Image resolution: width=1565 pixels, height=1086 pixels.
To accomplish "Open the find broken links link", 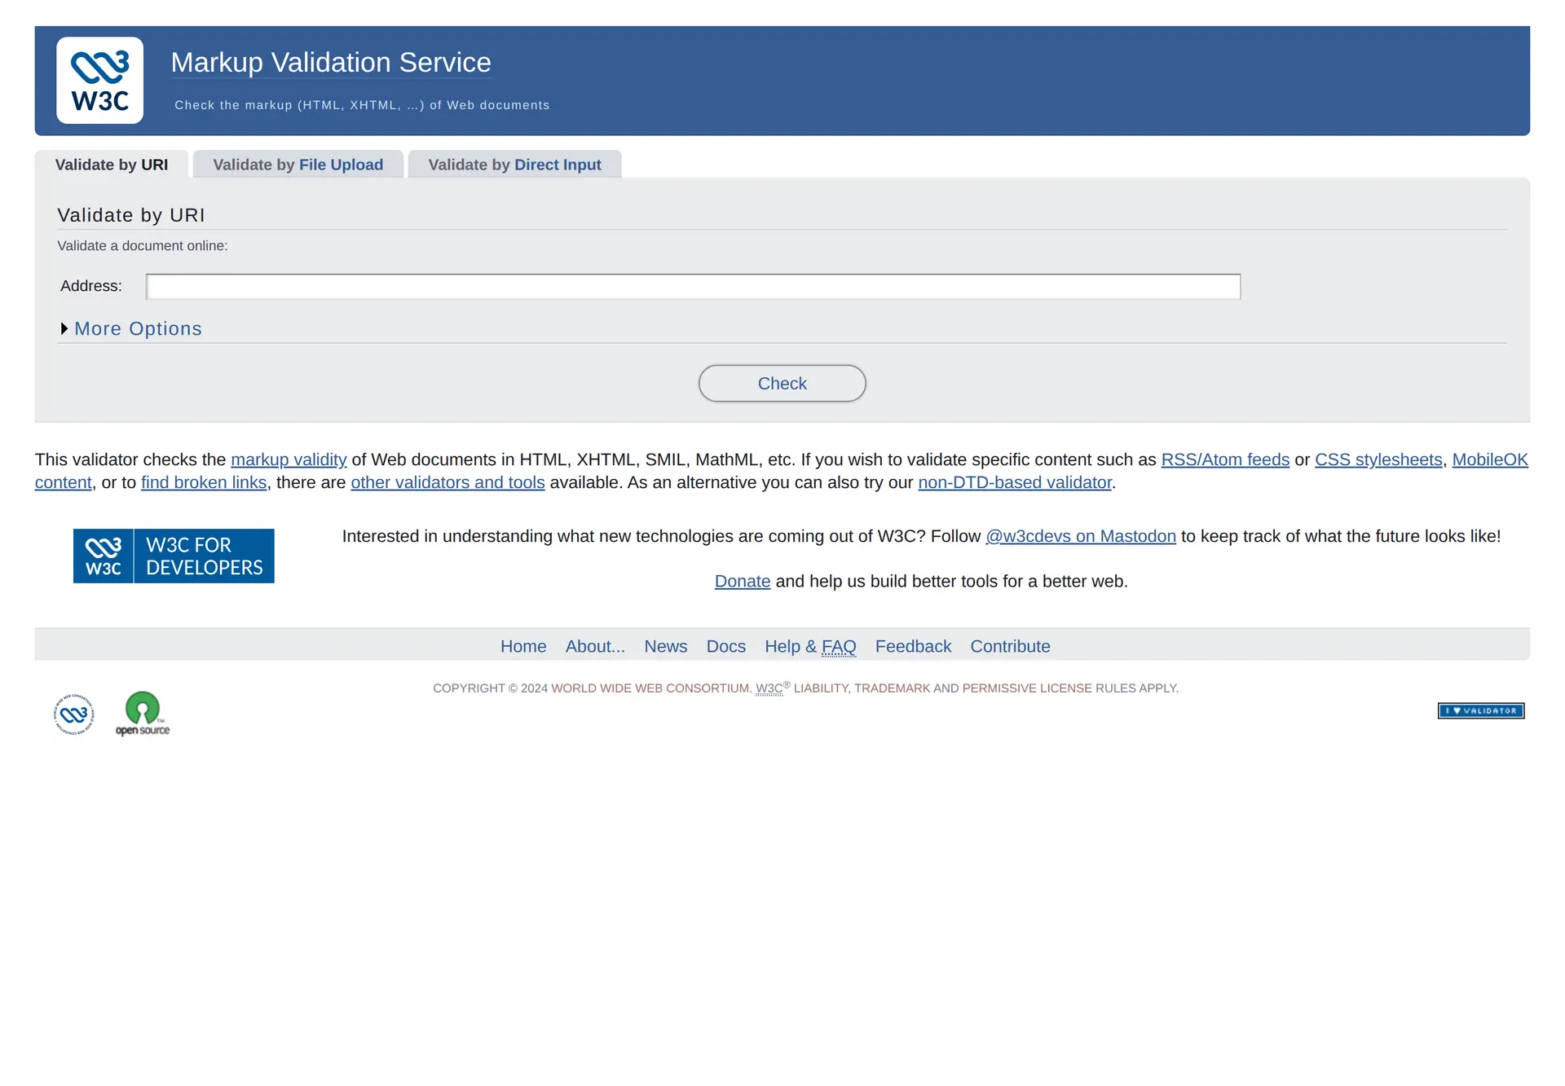I will (204, 482).
